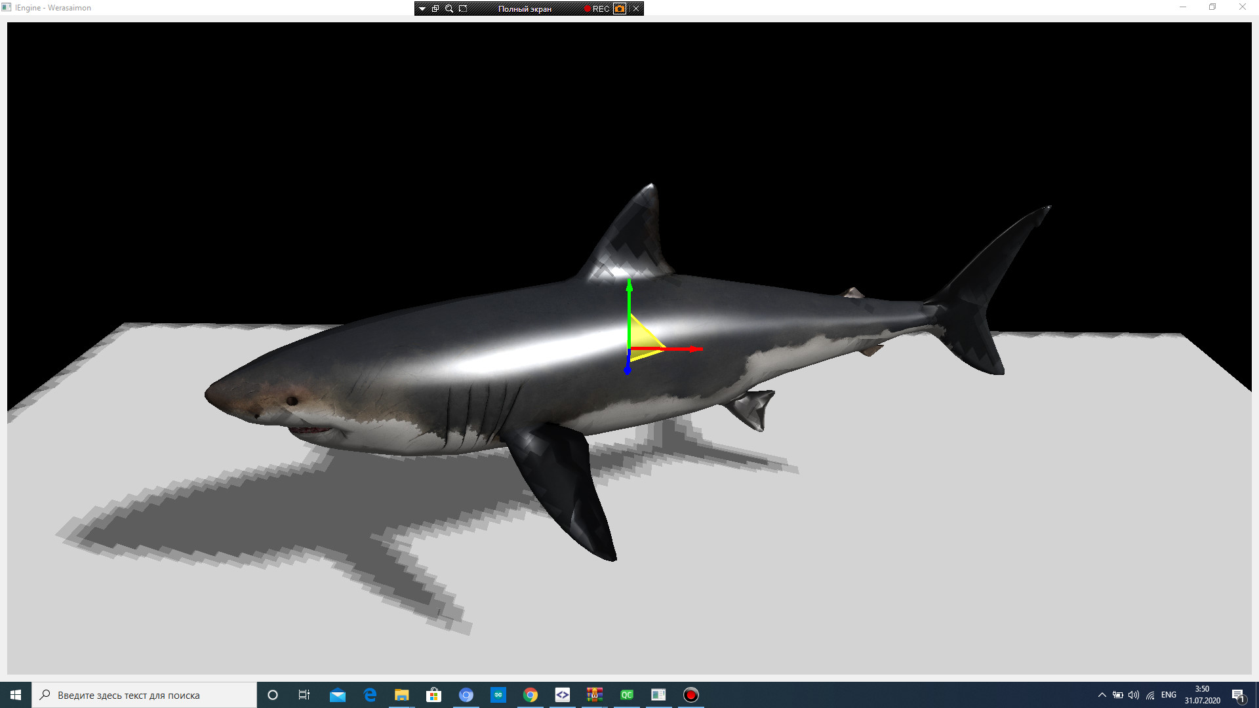Open the ENG language switcher in tray
1259x708 pixels.
coord(1169,695)
